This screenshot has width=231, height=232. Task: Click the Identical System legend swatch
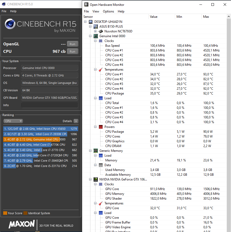coord(26,213)
